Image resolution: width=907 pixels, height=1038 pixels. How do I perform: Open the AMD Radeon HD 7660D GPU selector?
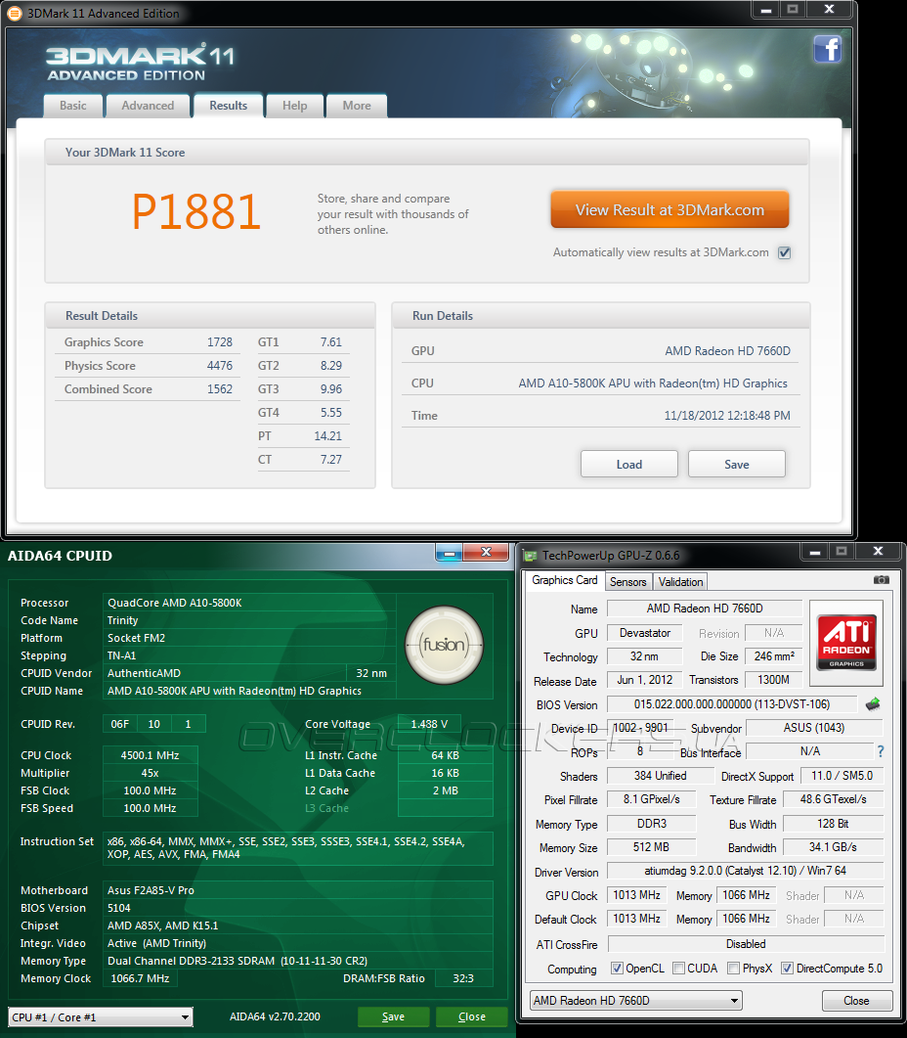635,1000
